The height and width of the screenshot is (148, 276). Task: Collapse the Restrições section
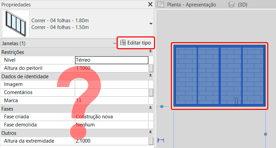tap(150, 52)
